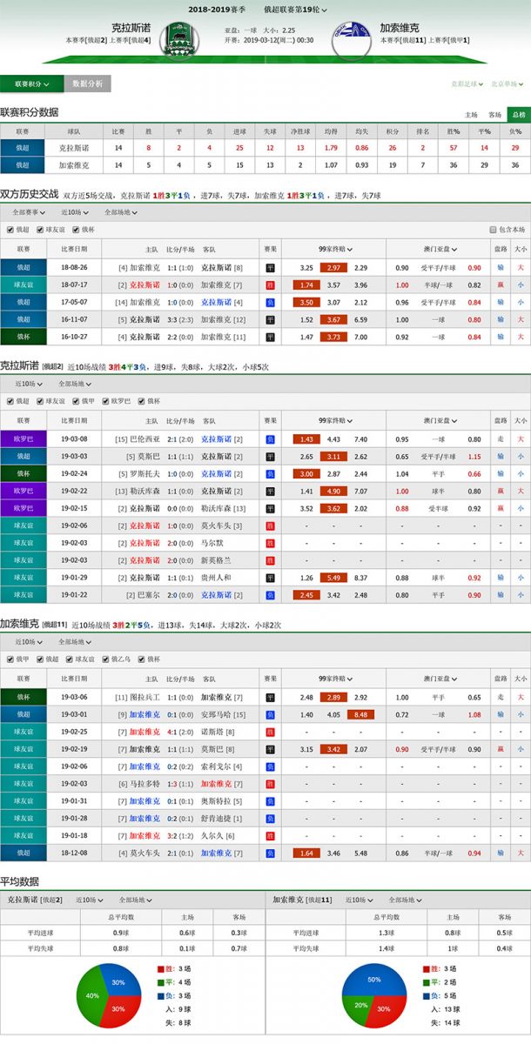
Task: Click the 俄杯 league tag for 16-10-27
Action: point(23,337)
